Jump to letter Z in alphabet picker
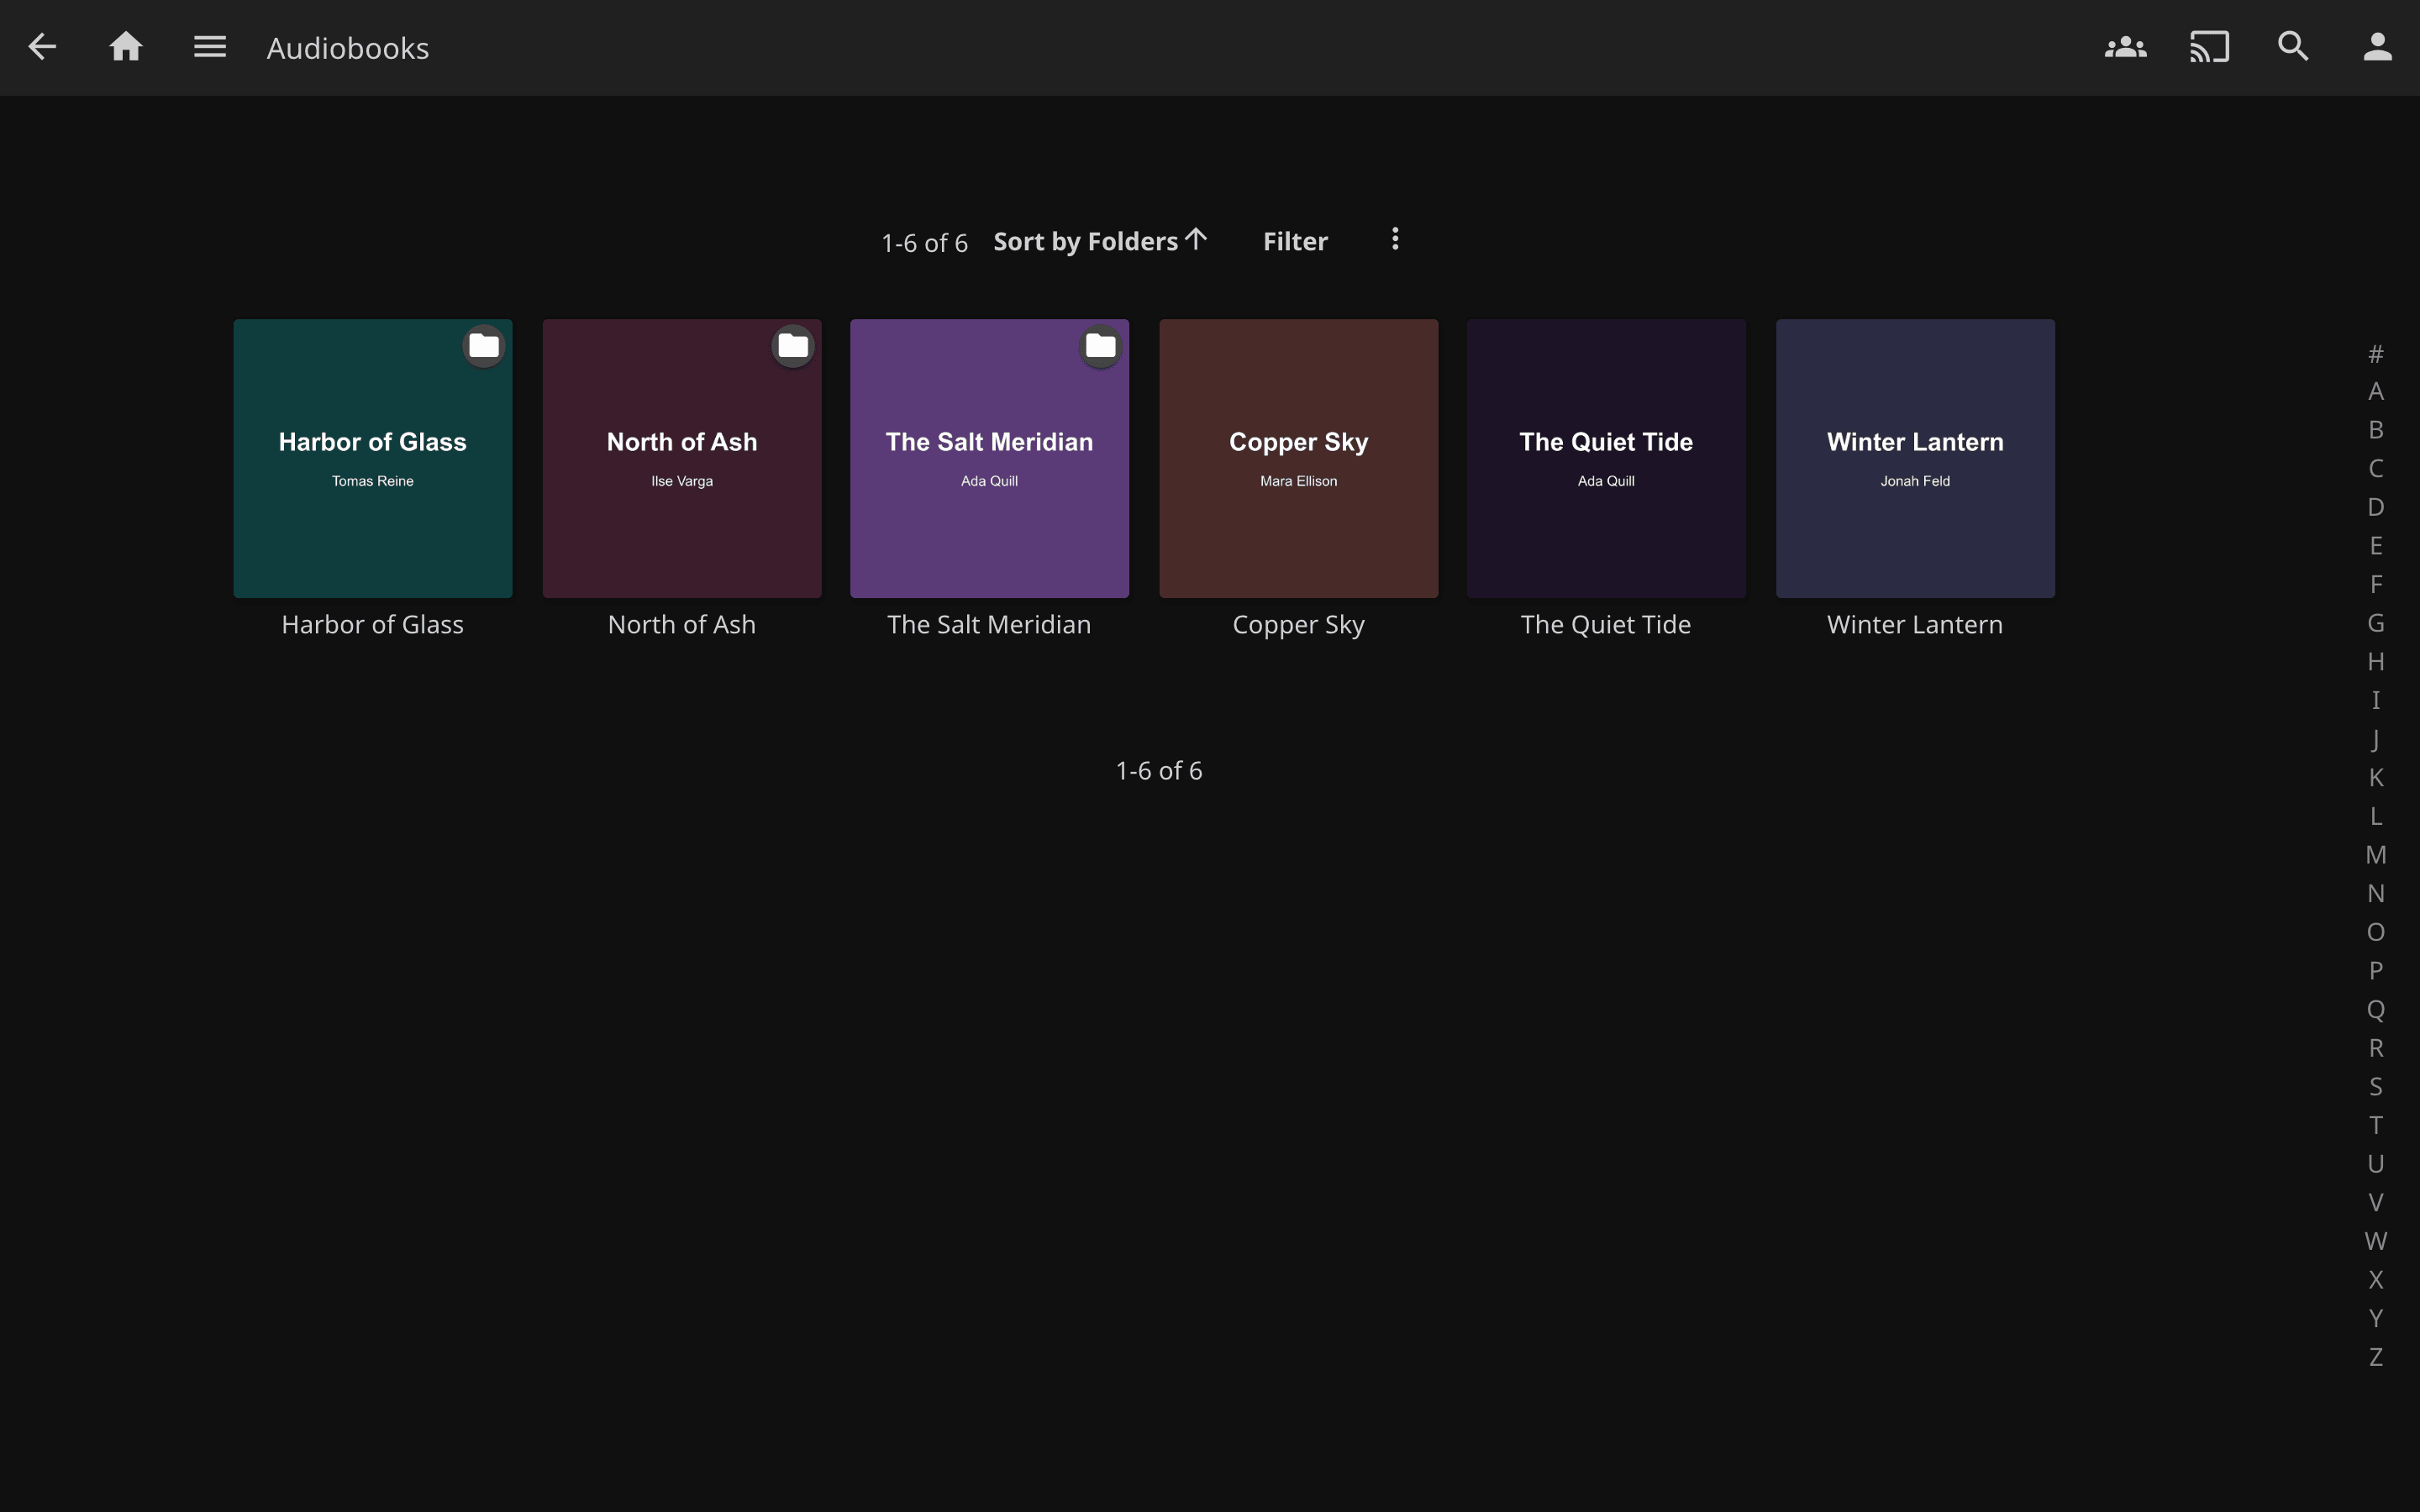 [2376, 1358]
